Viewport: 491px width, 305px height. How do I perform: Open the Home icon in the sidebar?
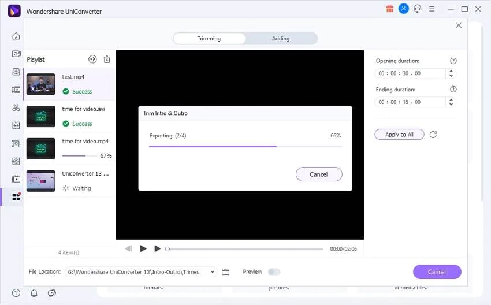click(16, 36)
